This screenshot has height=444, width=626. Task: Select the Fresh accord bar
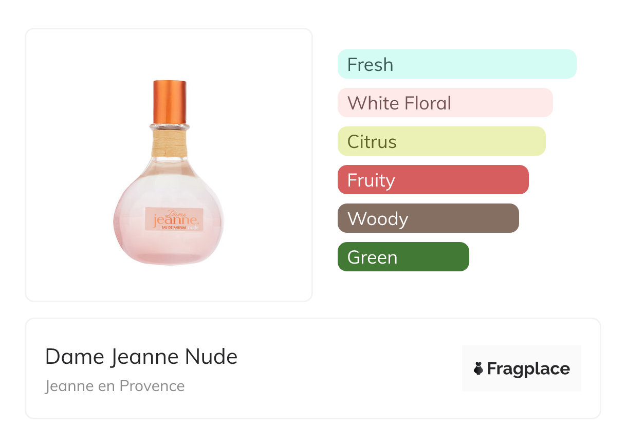[x=456, y=64]
